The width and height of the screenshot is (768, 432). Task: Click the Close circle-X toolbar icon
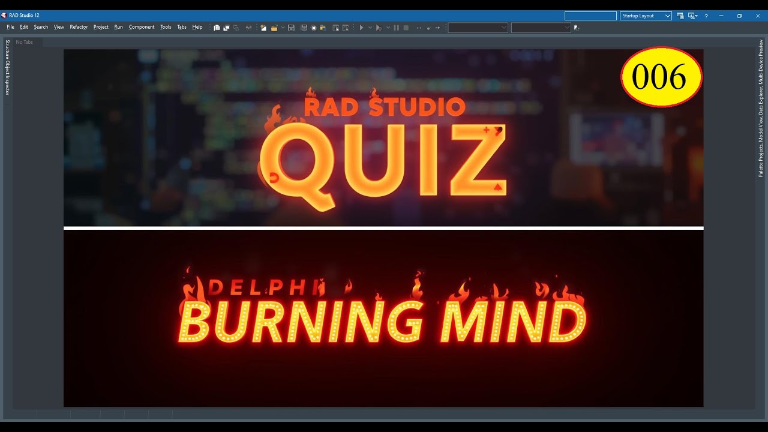click(313, 28)
